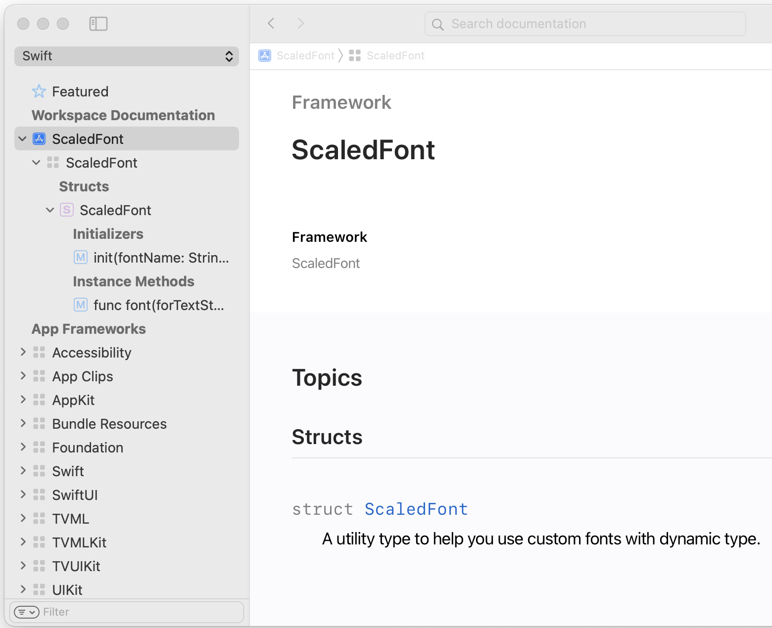Open the Swift language selector dropdown

tap(127, 56)
